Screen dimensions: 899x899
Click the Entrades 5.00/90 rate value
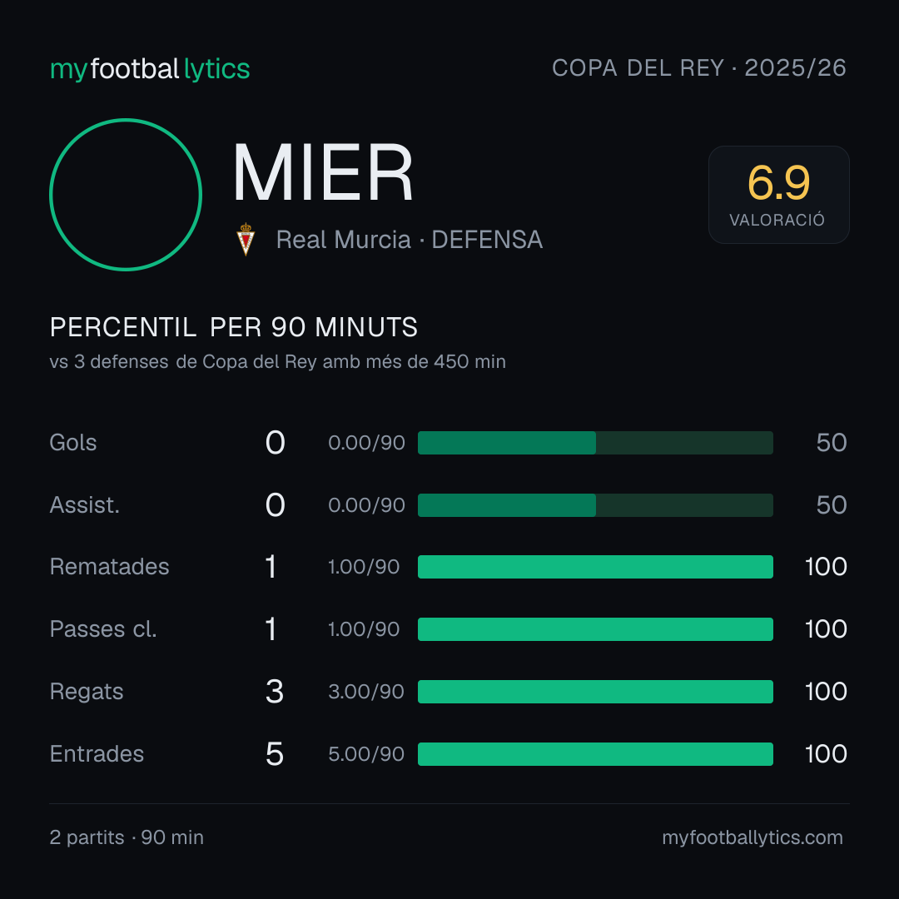365,754
